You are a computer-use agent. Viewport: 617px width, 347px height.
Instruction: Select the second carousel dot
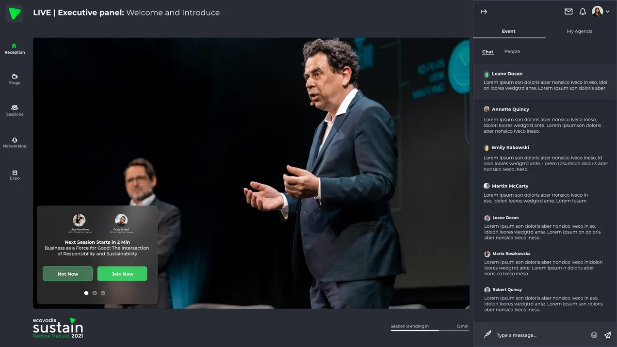coord(95,293)
